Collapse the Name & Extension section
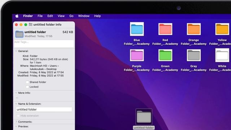 pyautogui.click(x=16, y=104)
